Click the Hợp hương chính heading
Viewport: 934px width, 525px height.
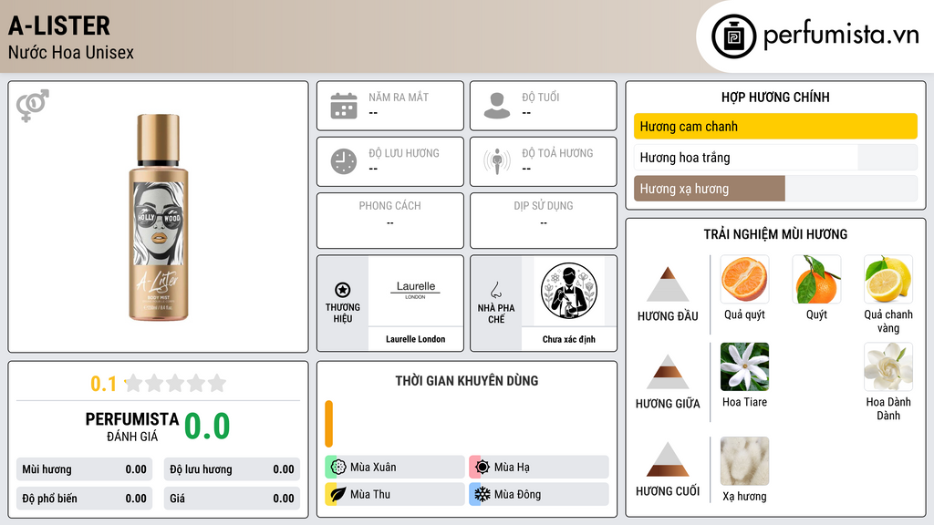775,97
